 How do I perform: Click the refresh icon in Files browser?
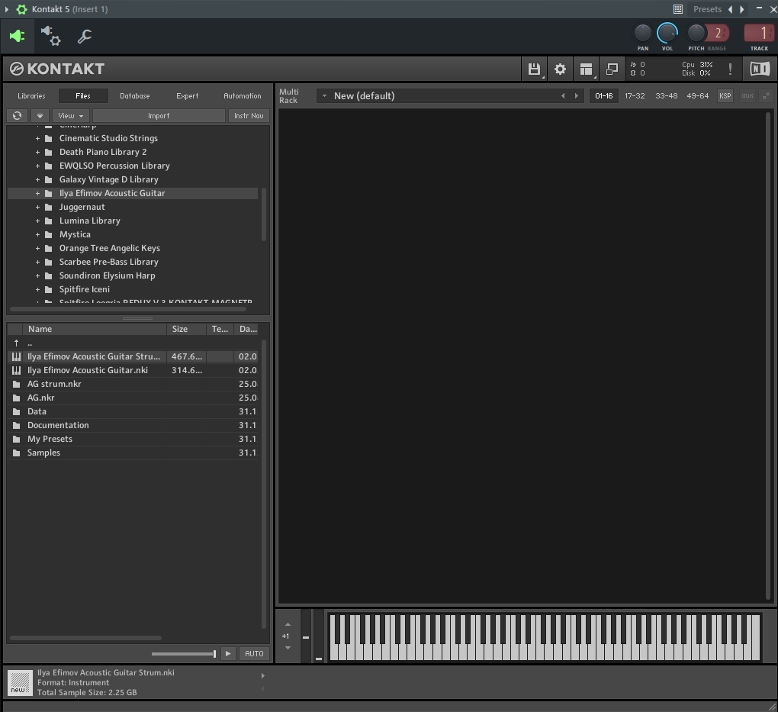point(17,116)
